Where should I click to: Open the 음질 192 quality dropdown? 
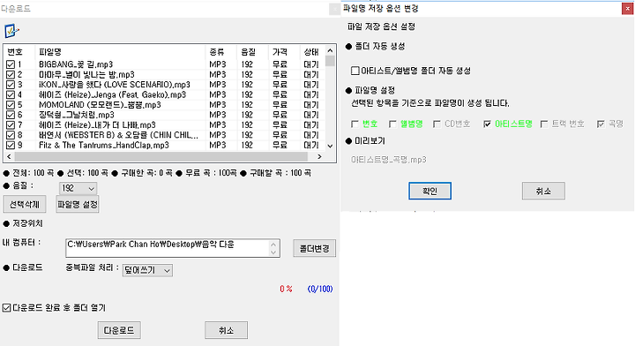[x=78, y=188]
